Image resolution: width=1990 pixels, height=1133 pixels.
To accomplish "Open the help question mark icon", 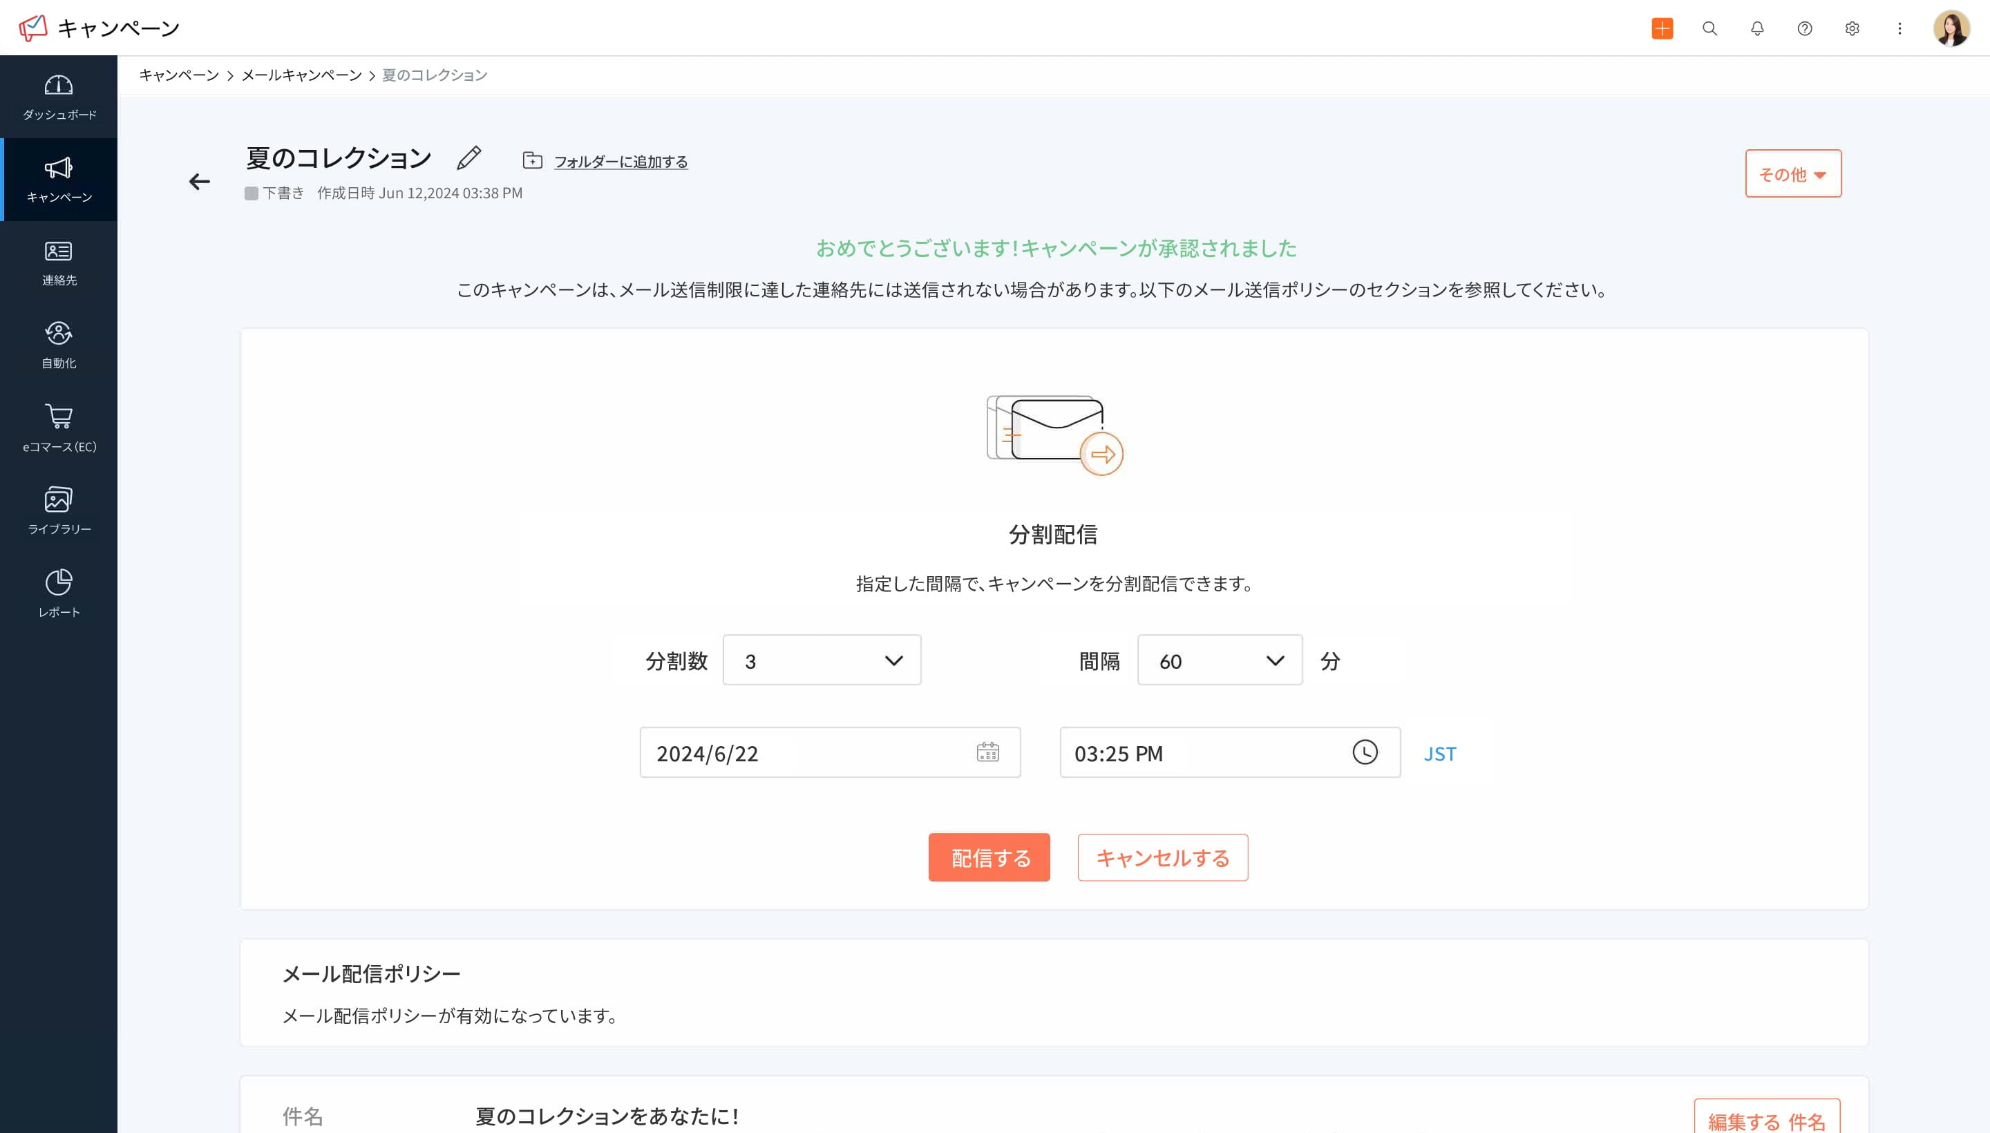I will [1804, 28].
